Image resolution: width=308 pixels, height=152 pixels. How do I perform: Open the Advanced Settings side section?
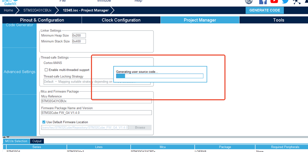20,72
